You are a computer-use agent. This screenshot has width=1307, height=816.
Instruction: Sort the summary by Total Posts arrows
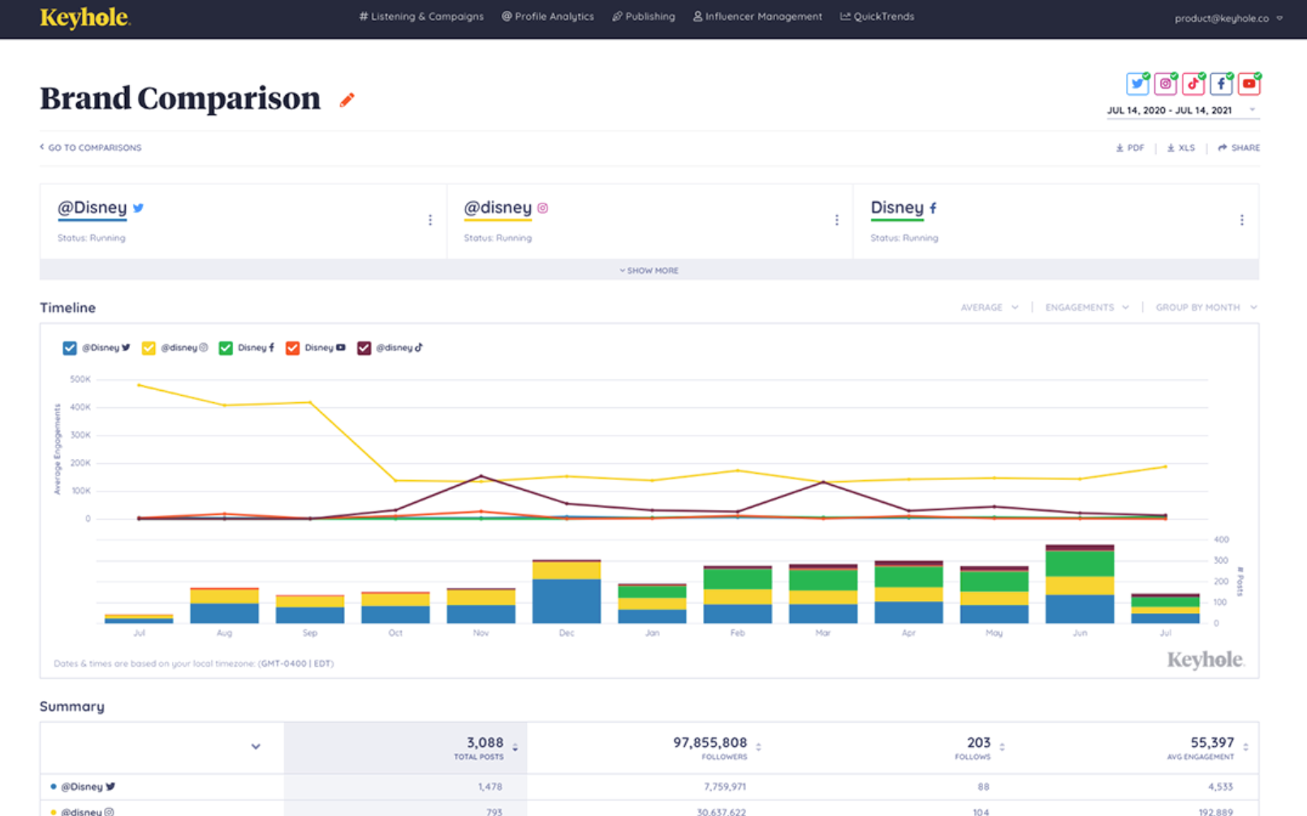pos(515,747)
